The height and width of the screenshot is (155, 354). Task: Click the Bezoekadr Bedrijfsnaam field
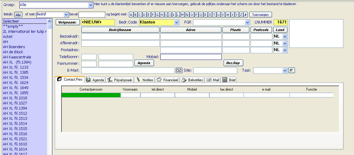(x=120, y=36)
